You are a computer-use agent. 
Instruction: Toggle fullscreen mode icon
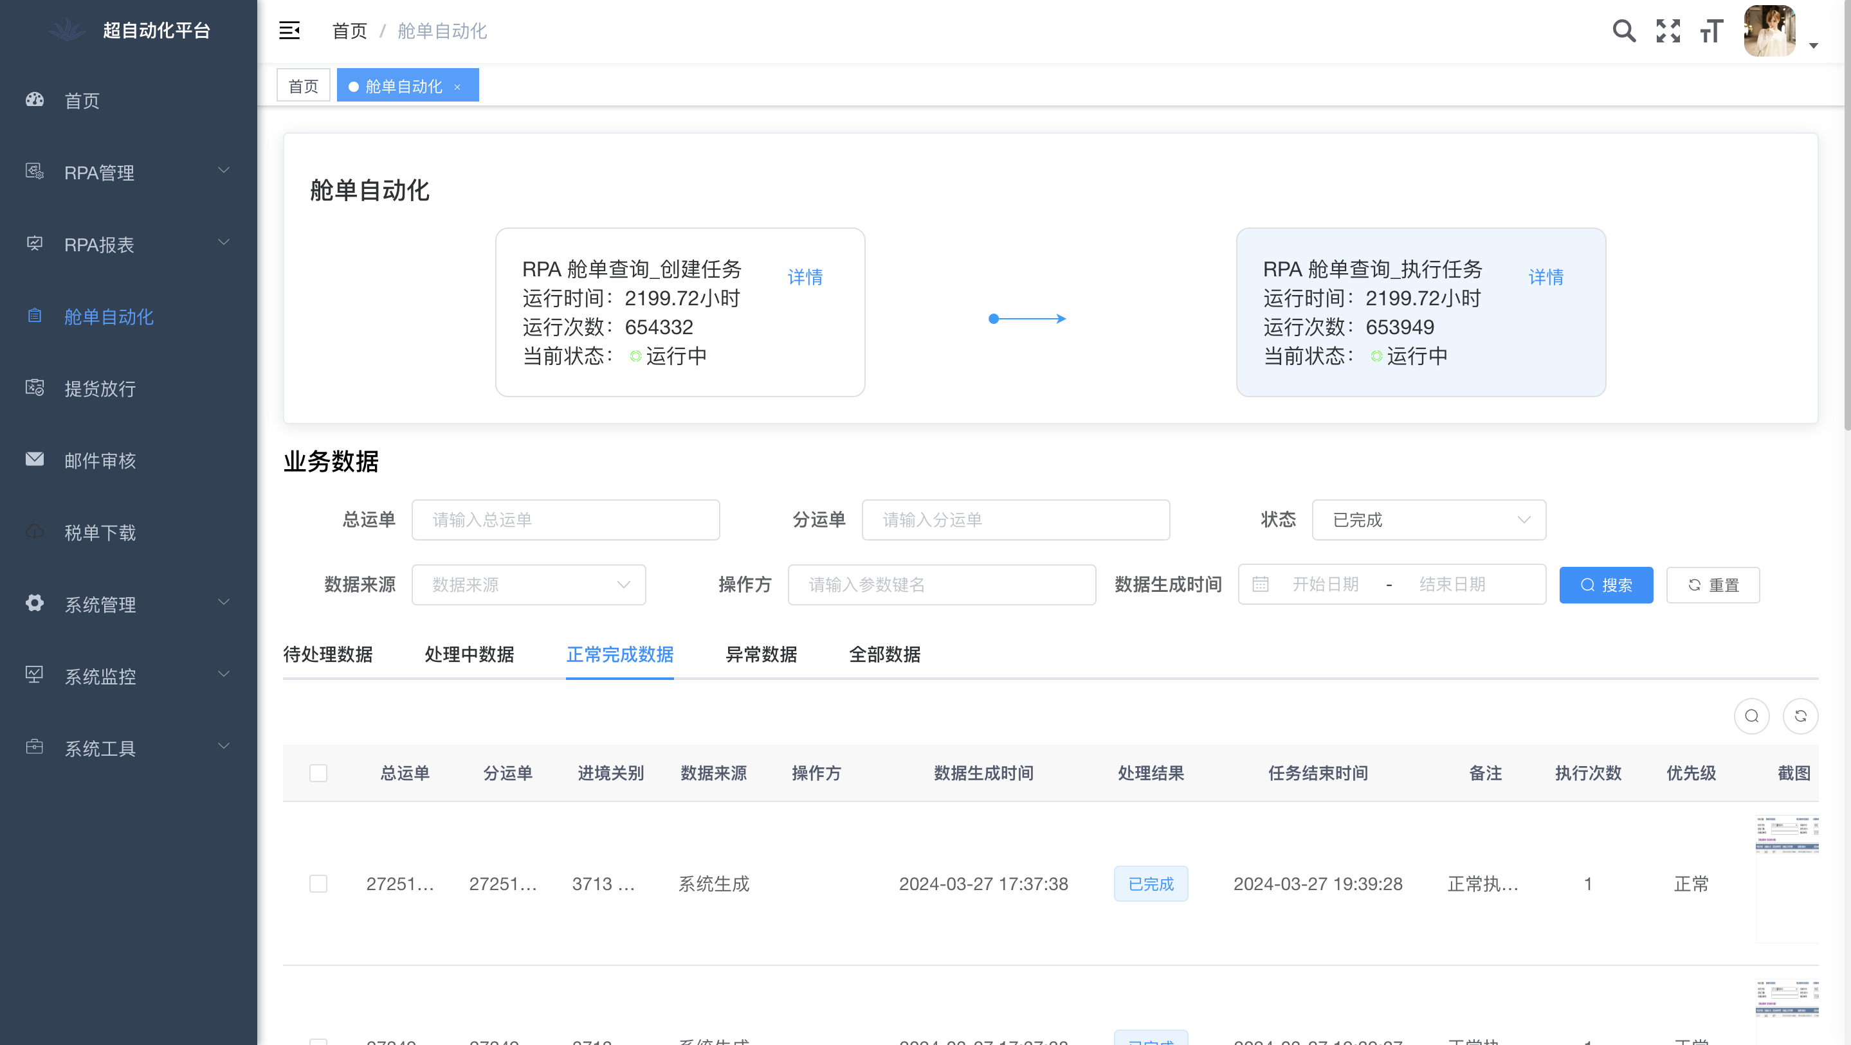[x=1668, y=30]
